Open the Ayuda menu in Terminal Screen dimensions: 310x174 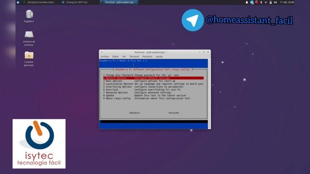point(159,57)
